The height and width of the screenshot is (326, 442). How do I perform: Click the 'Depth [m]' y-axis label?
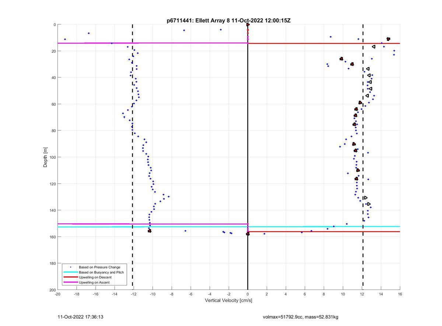46,157
